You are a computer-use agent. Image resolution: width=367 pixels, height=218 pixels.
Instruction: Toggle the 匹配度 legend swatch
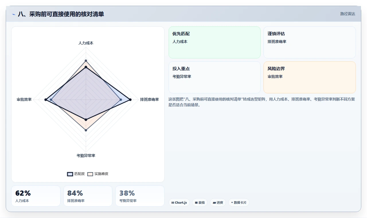(70, 174)
